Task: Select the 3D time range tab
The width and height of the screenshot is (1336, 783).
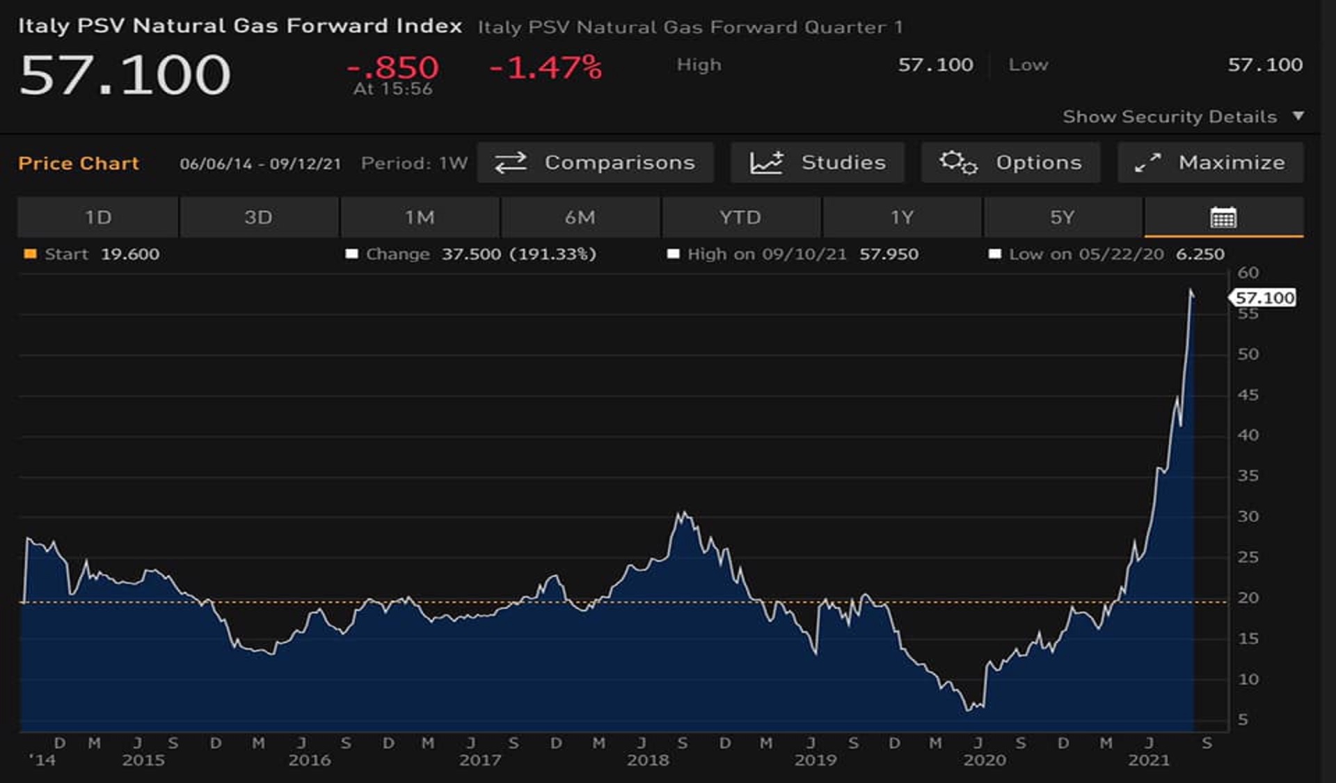Action: [259, 217]
